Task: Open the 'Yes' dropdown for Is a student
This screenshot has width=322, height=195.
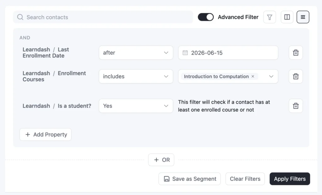Action: click(136, 106)
